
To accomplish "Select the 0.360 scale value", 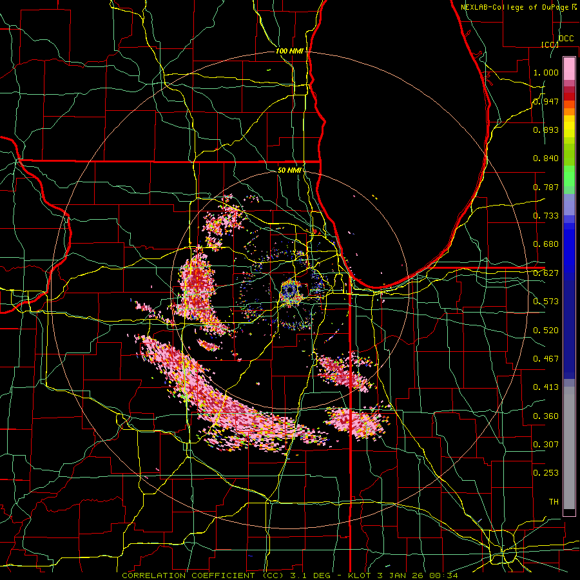I will pos(546,416).
